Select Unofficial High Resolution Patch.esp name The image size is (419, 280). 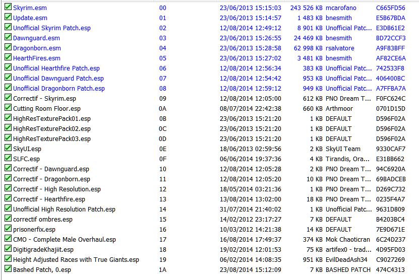pos(64,209)
